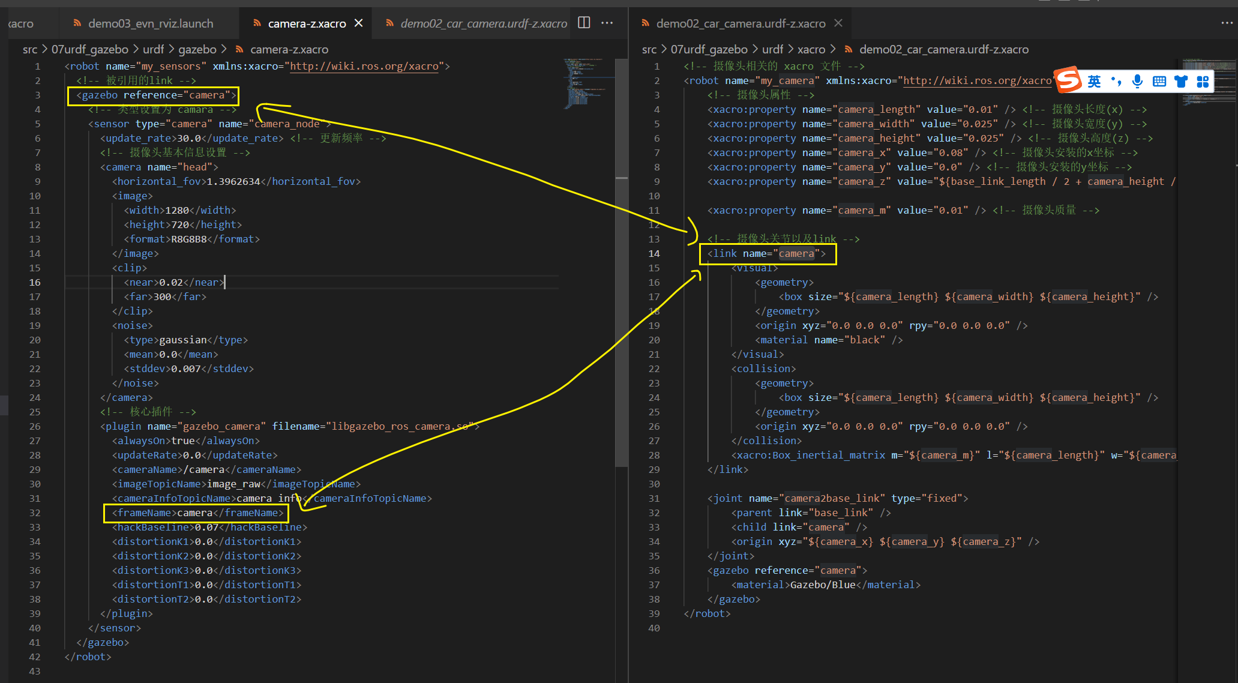The width and height of the screenshot is (1238, 683).
Task: Open '07urdf_gazebo' in left editor breadcrumb
Action: pyautogui.click(x=90, y=49)
